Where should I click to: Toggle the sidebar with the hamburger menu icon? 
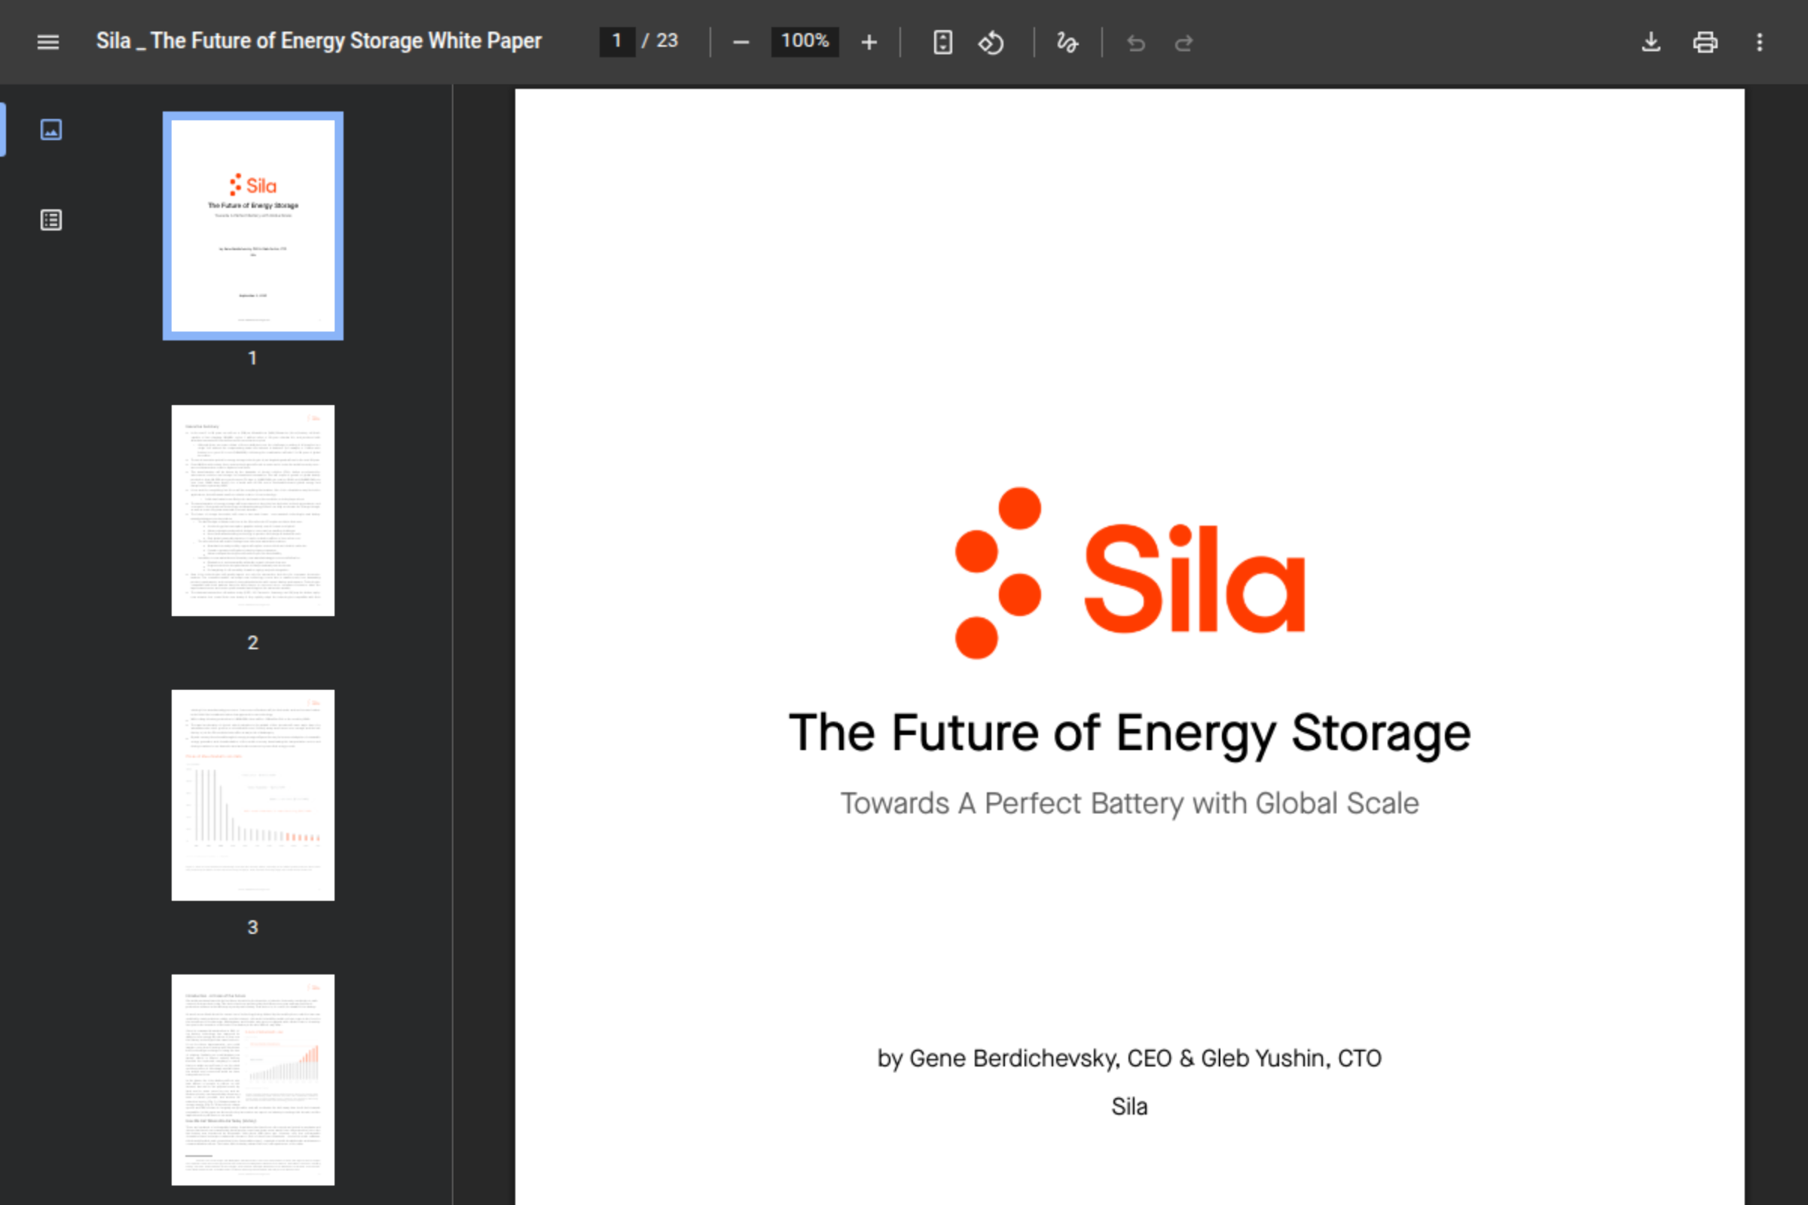[x=47, y=41]
